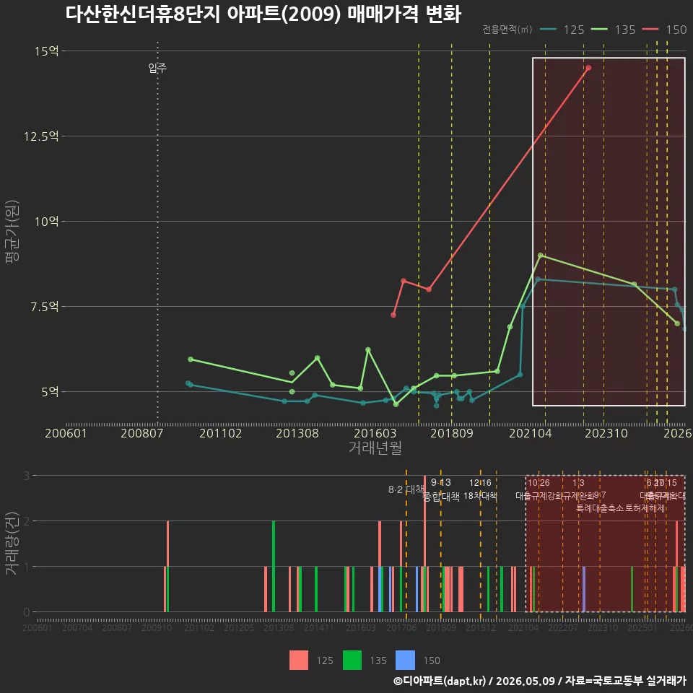Click the 200910 tick label on the volume chart
Viewport: 693px width, 693px height.
(157, 627)
